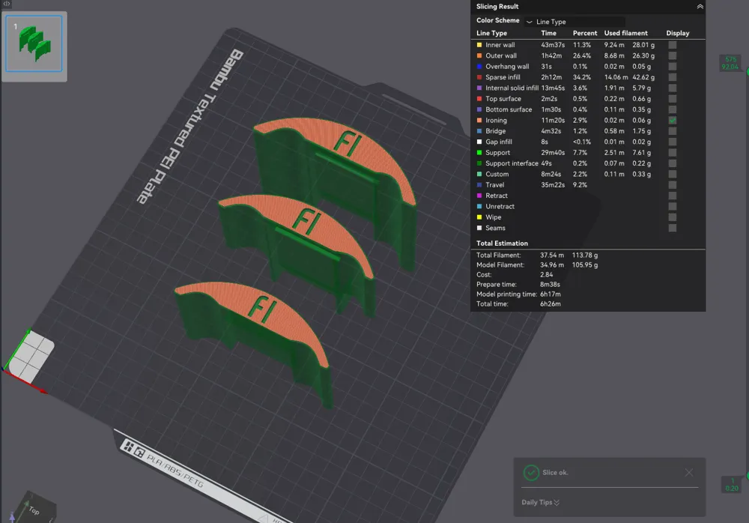Click the Model printing time 6h17m

tap(551, 294)
